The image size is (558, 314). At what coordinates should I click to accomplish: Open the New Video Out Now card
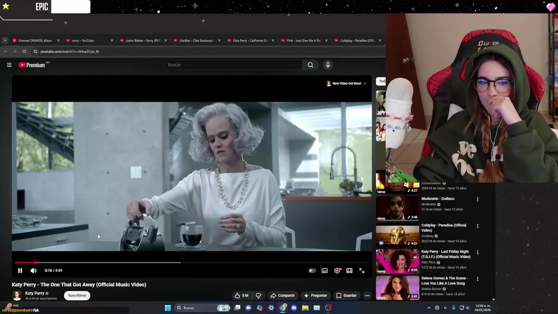click(344, 83)
